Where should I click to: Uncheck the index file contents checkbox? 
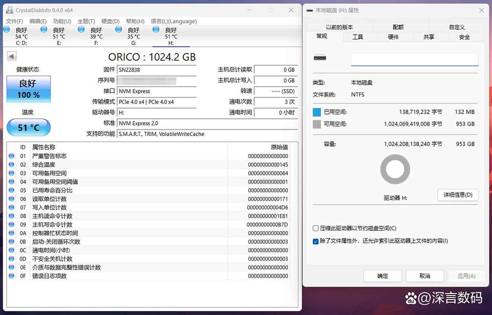pos(316,241)
